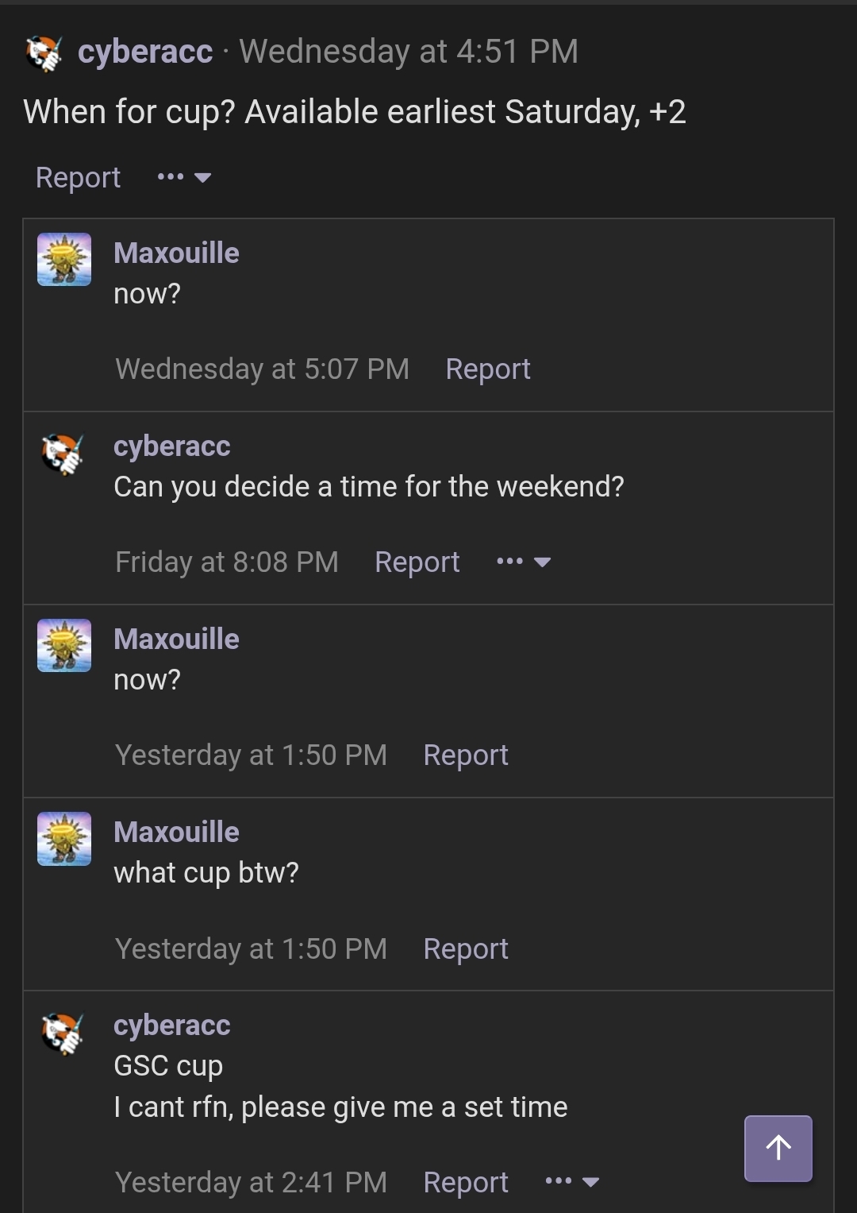The image size is (857, 1213).
Task: Report the main post by cyberacc
Action: point(78,177)
